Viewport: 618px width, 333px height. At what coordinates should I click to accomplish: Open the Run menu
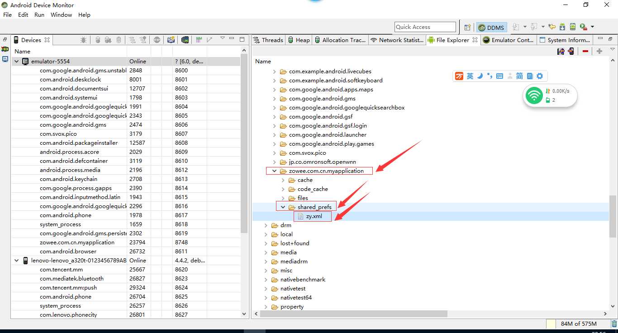[39, 14]
